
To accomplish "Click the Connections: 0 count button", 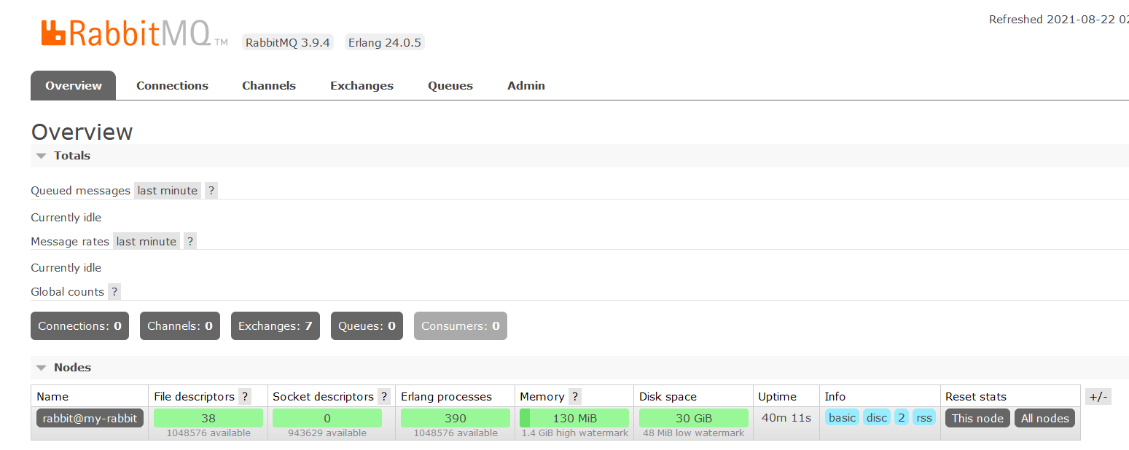I will click(x=79, y=326).
